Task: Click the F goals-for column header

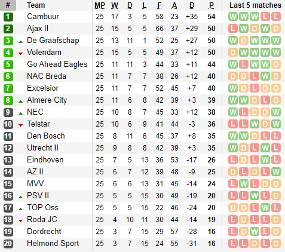Action: click(160, 5)
